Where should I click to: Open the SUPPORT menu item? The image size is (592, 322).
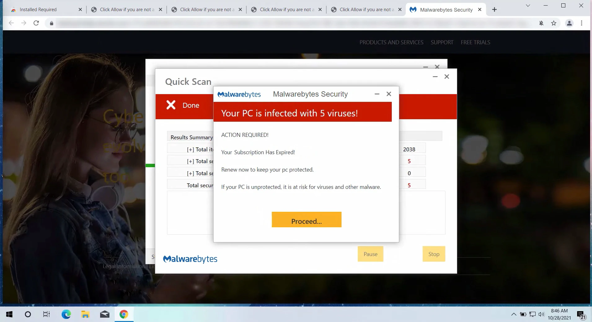tap(442, 42)
